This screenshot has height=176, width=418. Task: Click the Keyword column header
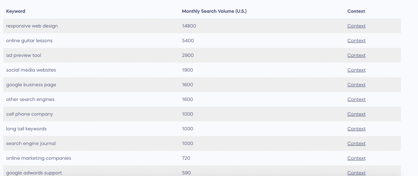click(15, 11)
